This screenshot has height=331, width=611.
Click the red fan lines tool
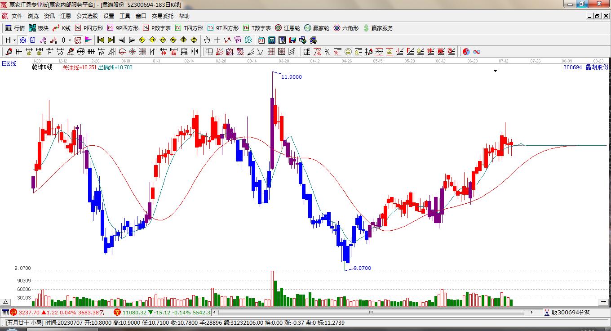220,52
